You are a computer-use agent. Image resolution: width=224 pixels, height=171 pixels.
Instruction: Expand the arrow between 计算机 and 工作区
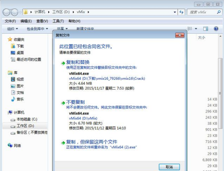[49, 12]
